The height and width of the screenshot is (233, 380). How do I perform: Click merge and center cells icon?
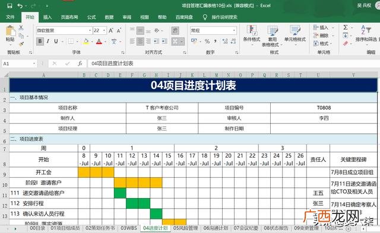[175, 42]
